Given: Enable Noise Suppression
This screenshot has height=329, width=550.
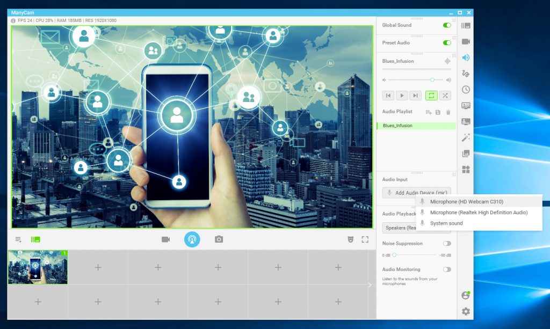Looking at the screenshot, I should pos(447,243).
